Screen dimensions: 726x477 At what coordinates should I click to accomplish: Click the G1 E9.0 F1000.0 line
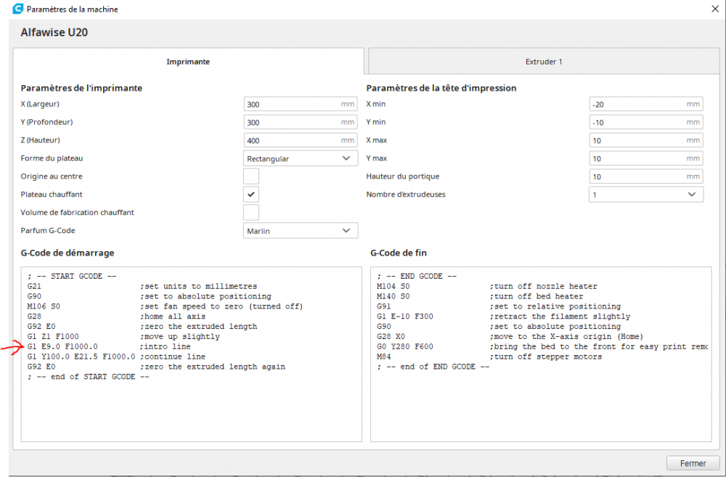tap(109, 346)
